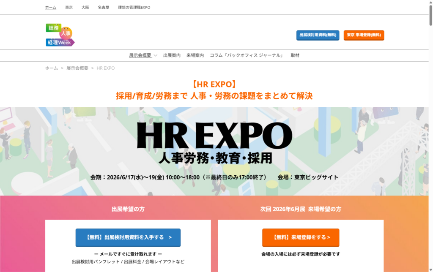This screenshot has height=272, width=433.
Task: Open the 出展案内 menu
Action: pos(172,55)
